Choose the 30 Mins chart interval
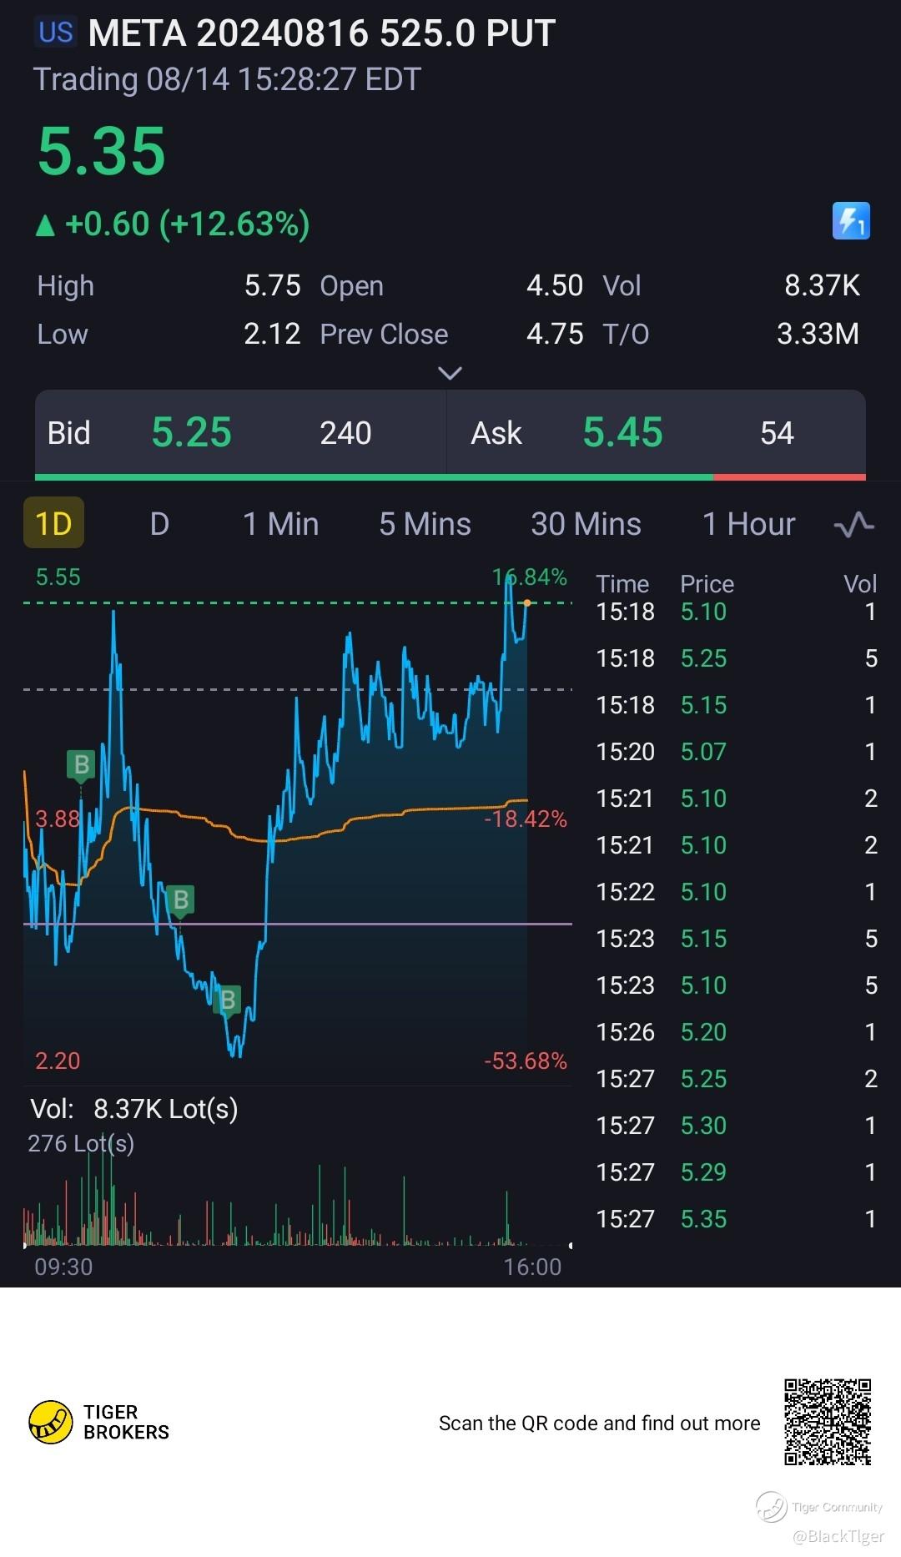This screenshot has height=1557, width=901. pyautogui.click(x=586, y=524)
